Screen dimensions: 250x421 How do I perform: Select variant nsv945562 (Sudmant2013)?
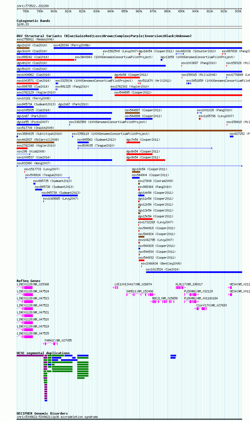pyautogui.click(x=97, y=140)
